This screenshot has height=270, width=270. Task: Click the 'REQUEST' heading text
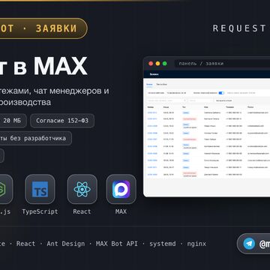point(239,28)
